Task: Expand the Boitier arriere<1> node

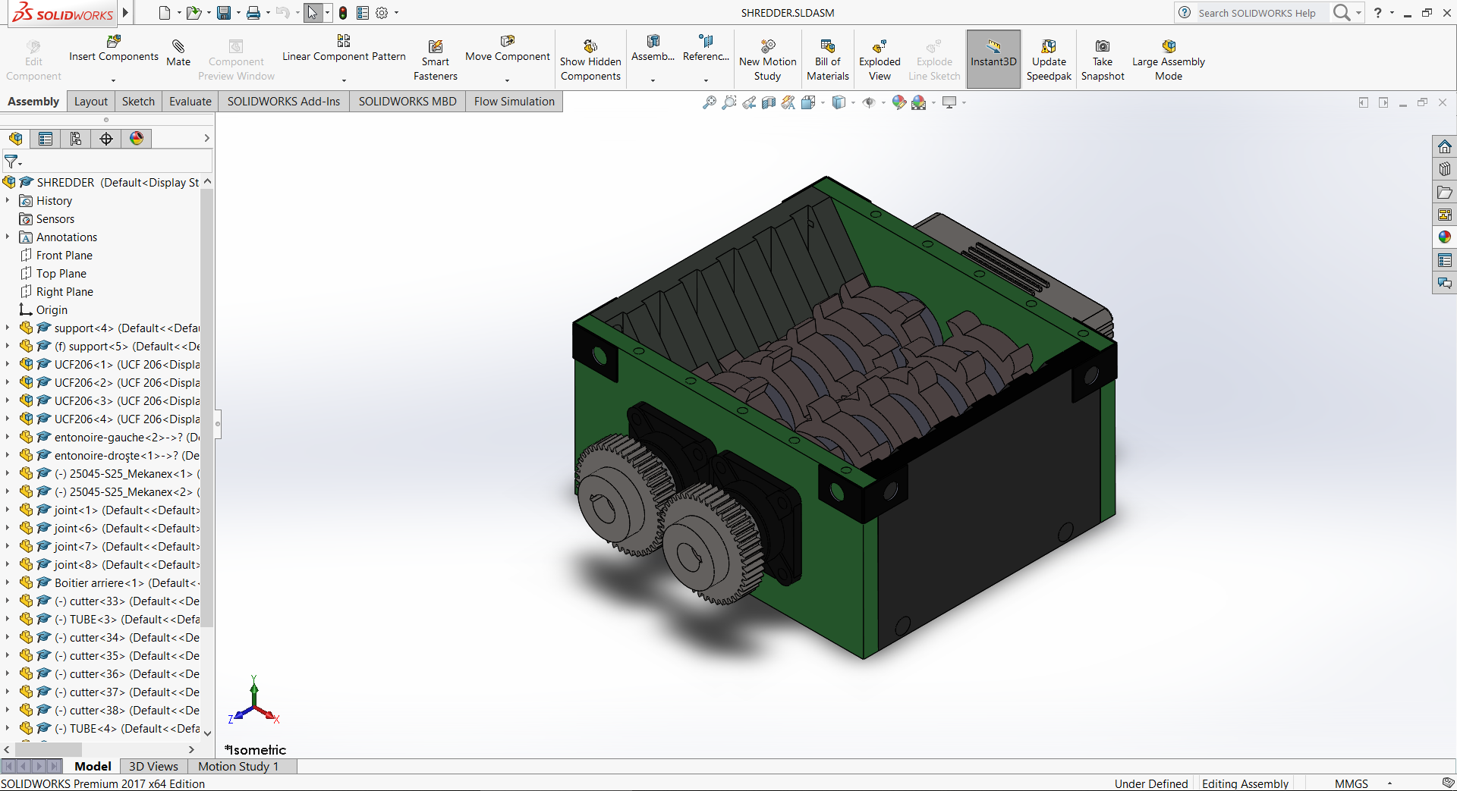Action: coord(8,582)
